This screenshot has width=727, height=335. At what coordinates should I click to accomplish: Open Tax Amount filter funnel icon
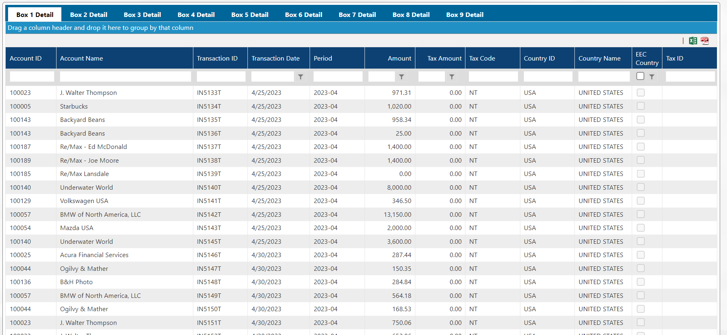(452, 77)
